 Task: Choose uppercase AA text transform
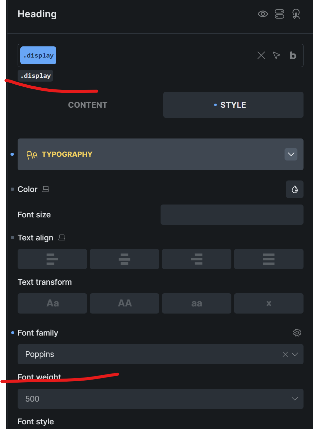124,303
